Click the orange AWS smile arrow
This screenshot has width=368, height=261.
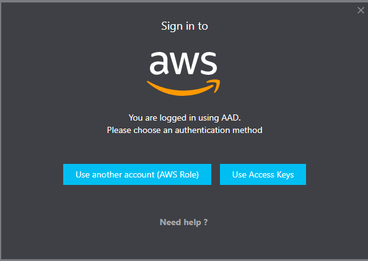click(183, 88)
